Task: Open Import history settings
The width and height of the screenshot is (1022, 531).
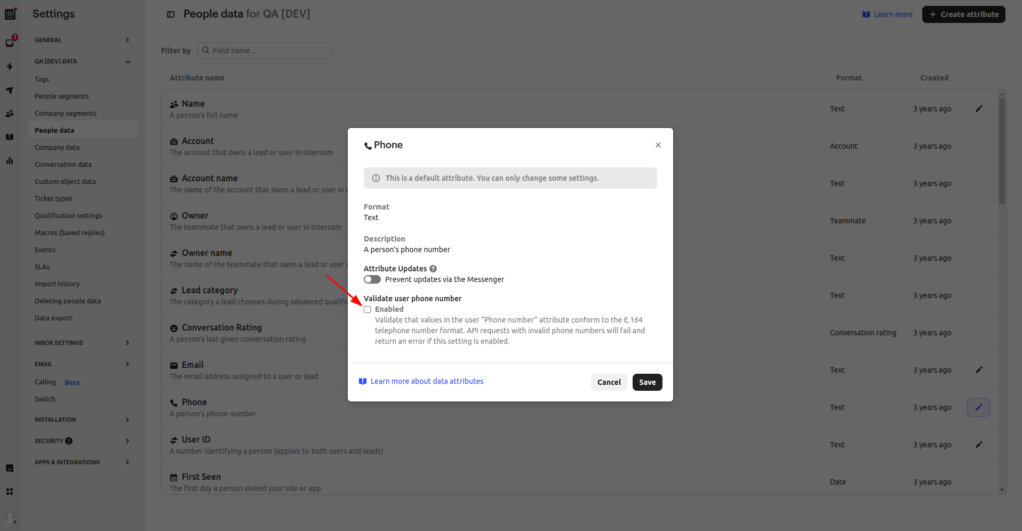Action: tap(57, 284)
